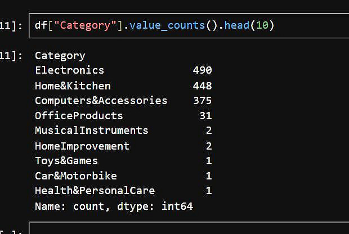
Task: Select the input prompt of cell 11
Action: click(x=11, y=26)
